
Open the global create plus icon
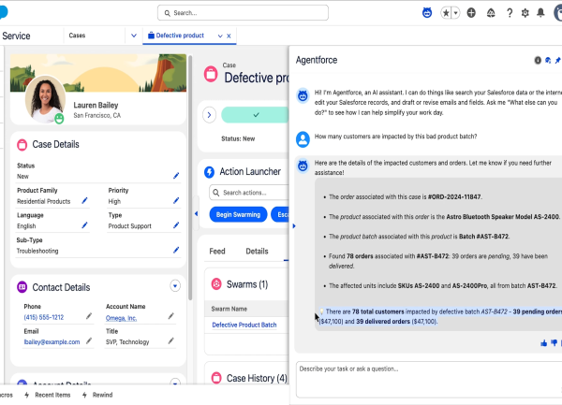pyautogui.click(x=471, y=13)
